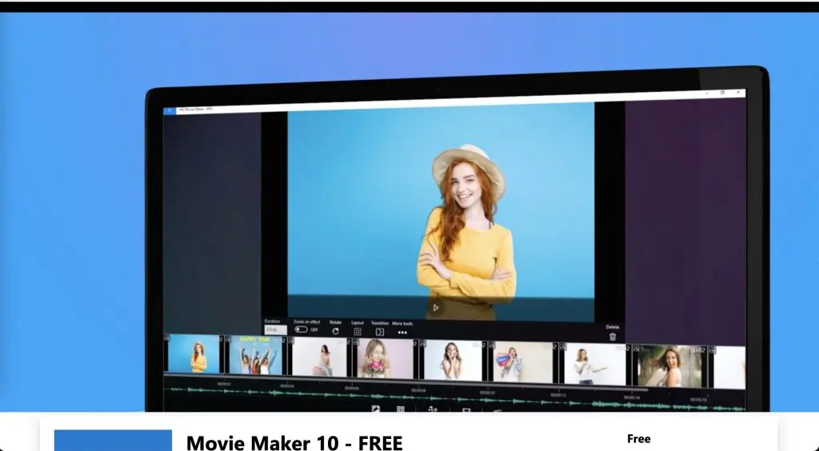Click the blue app logo tile
This screenshot has height=451, width=819.
(x=113, y=441)
